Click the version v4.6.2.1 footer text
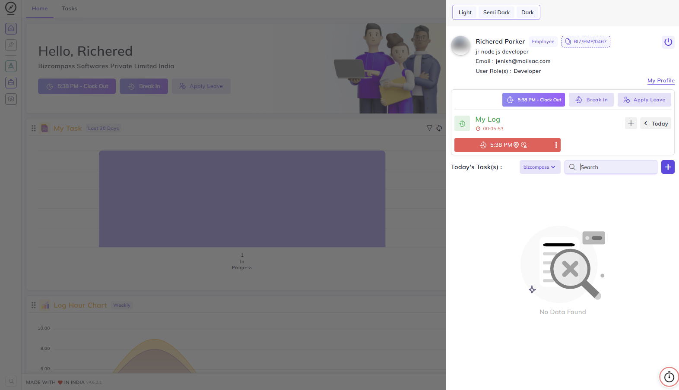Viewport: 679px width, 390px height. (94, 382)
